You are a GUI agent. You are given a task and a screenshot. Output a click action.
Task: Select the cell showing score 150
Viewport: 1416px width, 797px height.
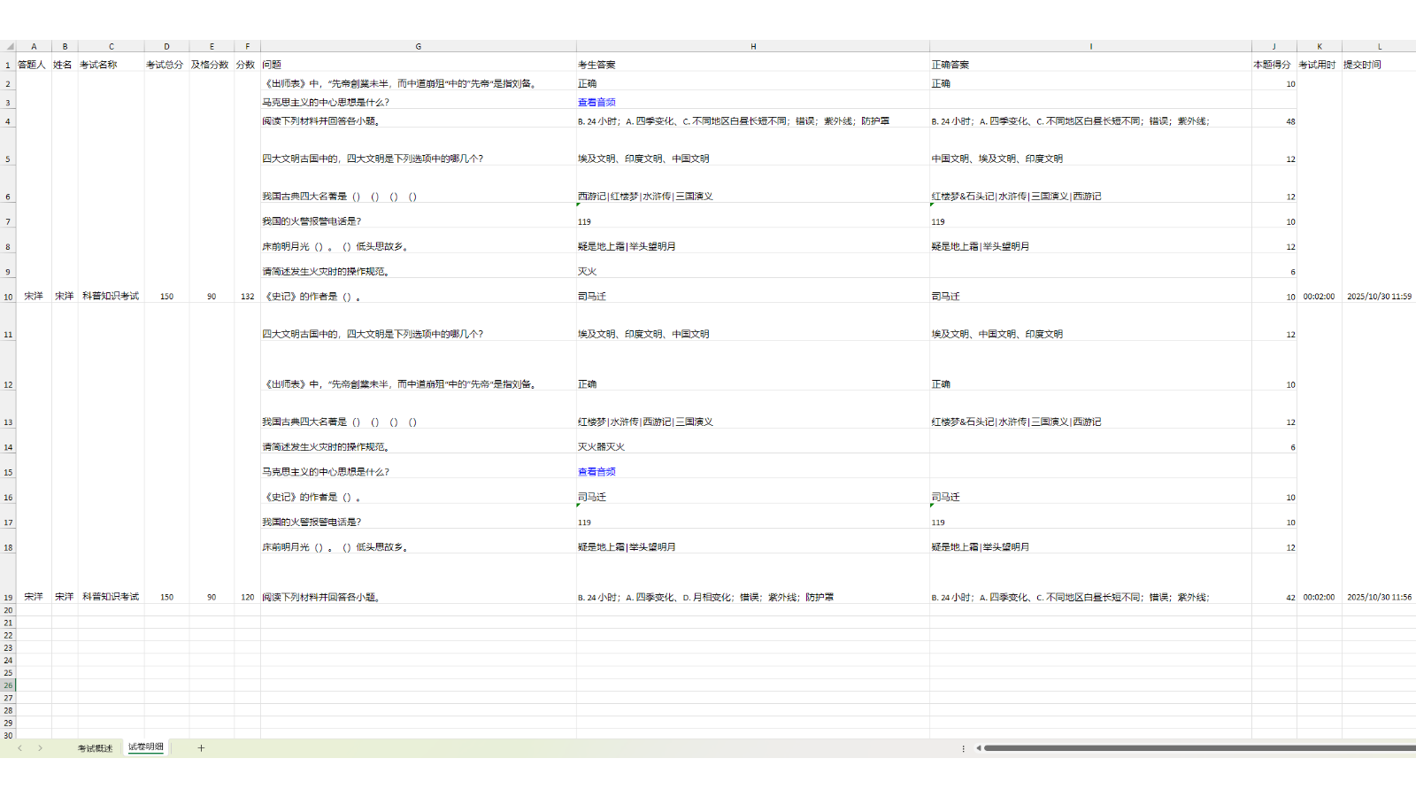coord(166,296)
